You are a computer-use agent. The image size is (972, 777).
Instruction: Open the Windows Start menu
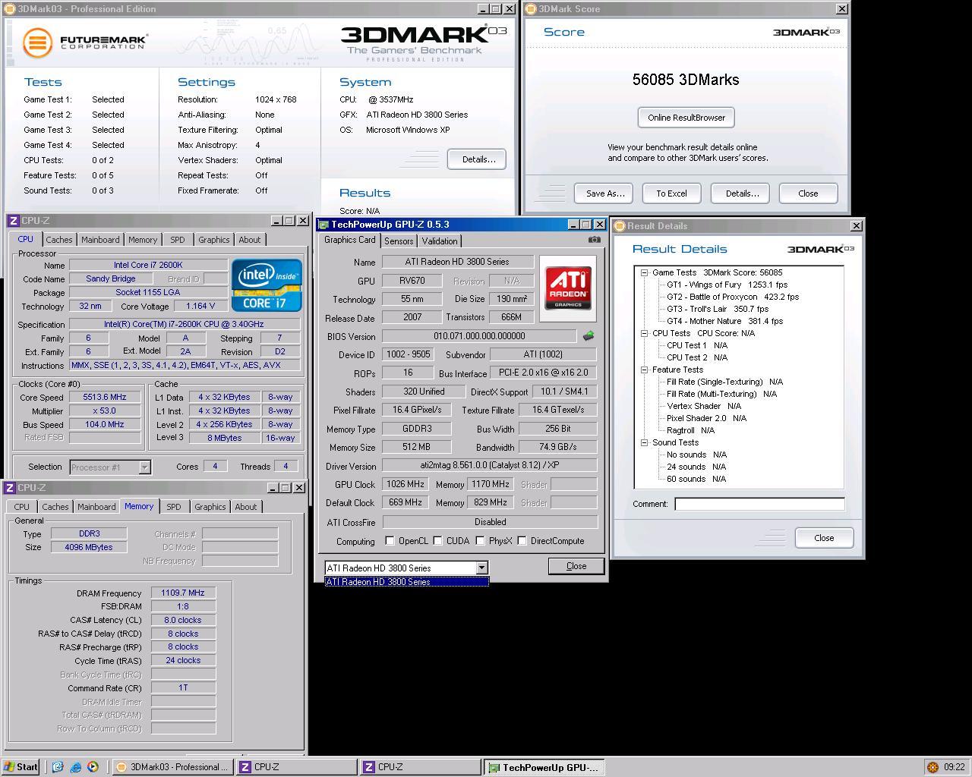pyautogui.click(x=21, y=767)
